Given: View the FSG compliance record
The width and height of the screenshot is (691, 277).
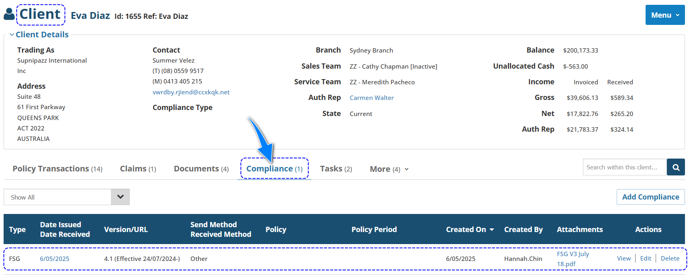Looking at the screenshot, I should 624,259.
